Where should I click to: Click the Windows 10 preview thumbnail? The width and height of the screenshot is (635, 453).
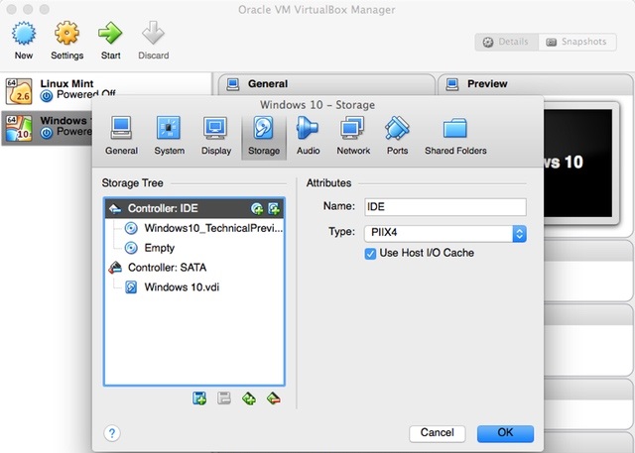point(577,163)
